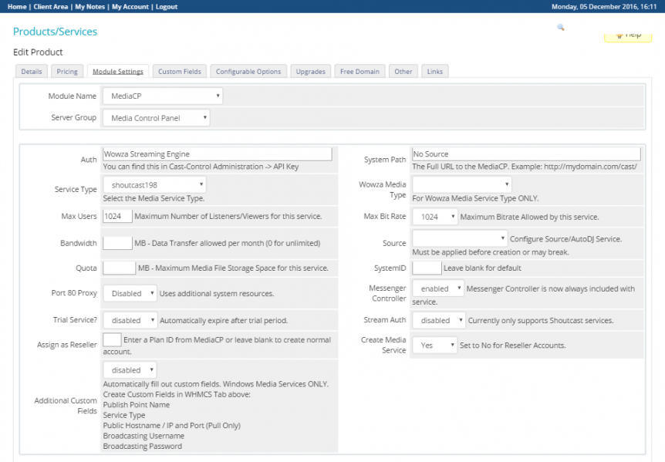Expand the Module Name dropdown
Image resolution: width=665 pixels, height=462 pixels.
pyautogui.click(x=163, y=96)
